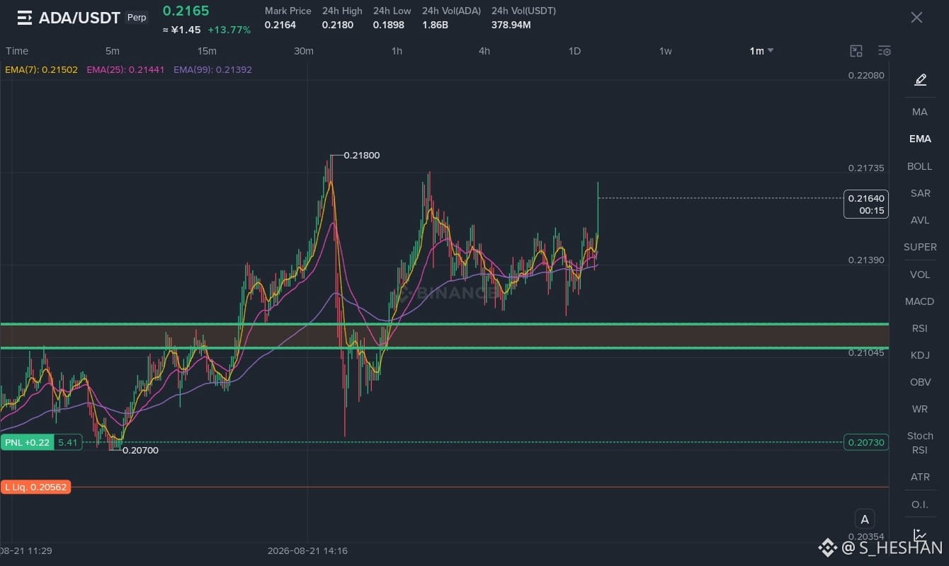Click the 24h Vol(USDT) value 378.94M
The width and height of the screenshot is (949, 566).
511,25
